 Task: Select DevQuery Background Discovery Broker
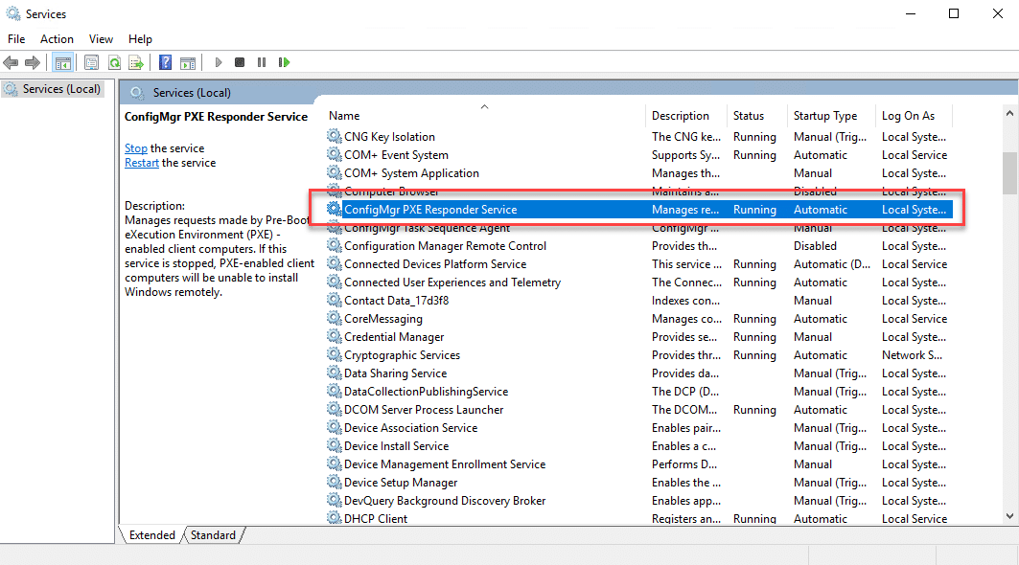[x=445, y=500]
